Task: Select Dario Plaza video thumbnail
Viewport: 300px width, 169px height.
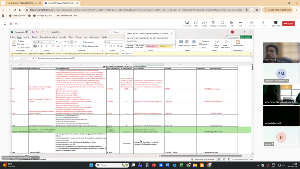Action: pyautogui.click(x=281, y=53)
